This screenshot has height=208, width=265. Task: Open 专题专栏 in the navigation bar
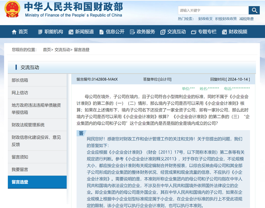tap(207, 32)
